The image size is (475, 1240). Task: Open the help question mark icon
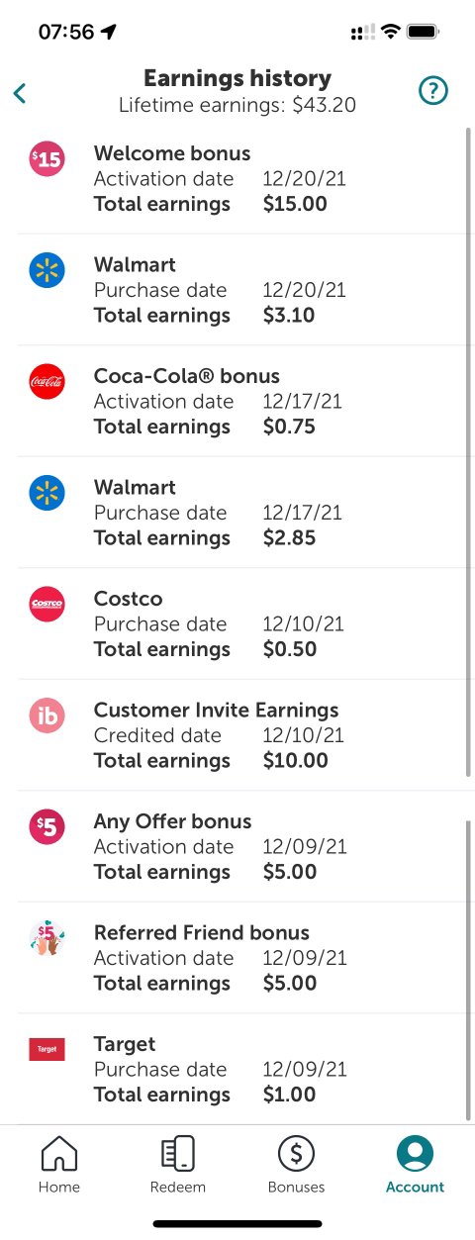[433, 91]
